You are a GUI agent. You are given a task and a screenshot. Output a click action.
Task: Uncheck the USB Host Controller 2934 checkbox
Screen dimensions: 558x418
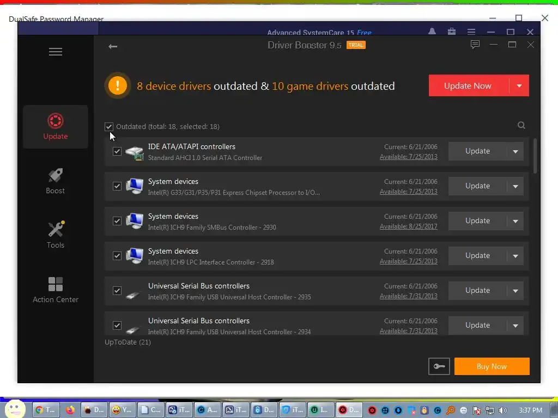(x=117, y=325)
